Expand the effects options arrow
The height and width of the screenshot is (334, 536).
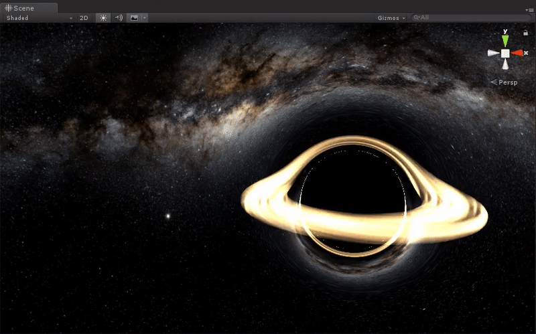(145, 18)
